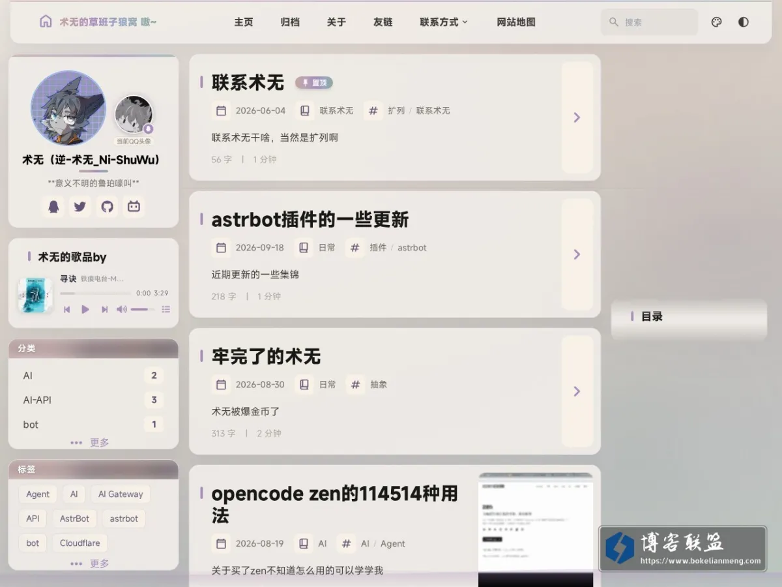Click the magnifier icon in the search box
The image size is (782, 587).
tap(613, 22)
